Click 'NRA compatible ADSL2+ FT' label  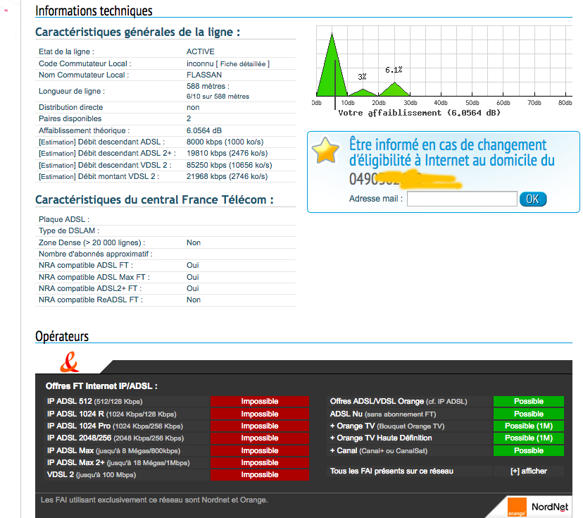(x=89, y=288)
